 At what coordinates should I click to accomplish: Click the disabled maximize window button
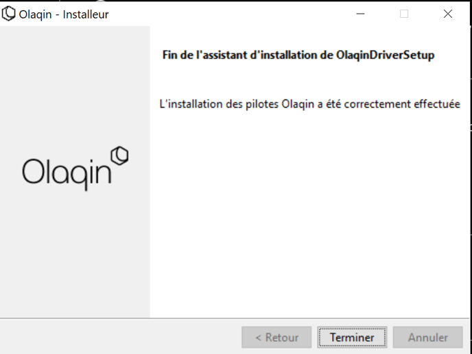click(x=404, y=14)
